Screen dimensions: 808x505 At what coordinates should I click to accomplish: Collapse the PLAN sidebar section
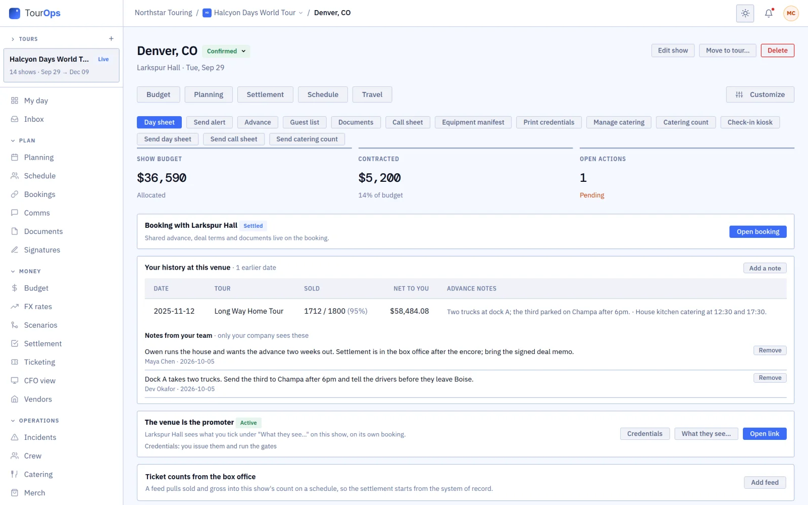click(x=13, y=141)
